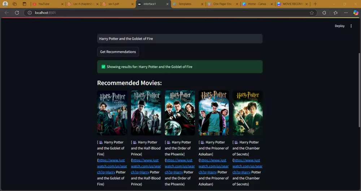The height and width of the screenshot is (191, 361).
Task: Open Streamlit three-dot app menu
Action: click(x=351, y=26)
